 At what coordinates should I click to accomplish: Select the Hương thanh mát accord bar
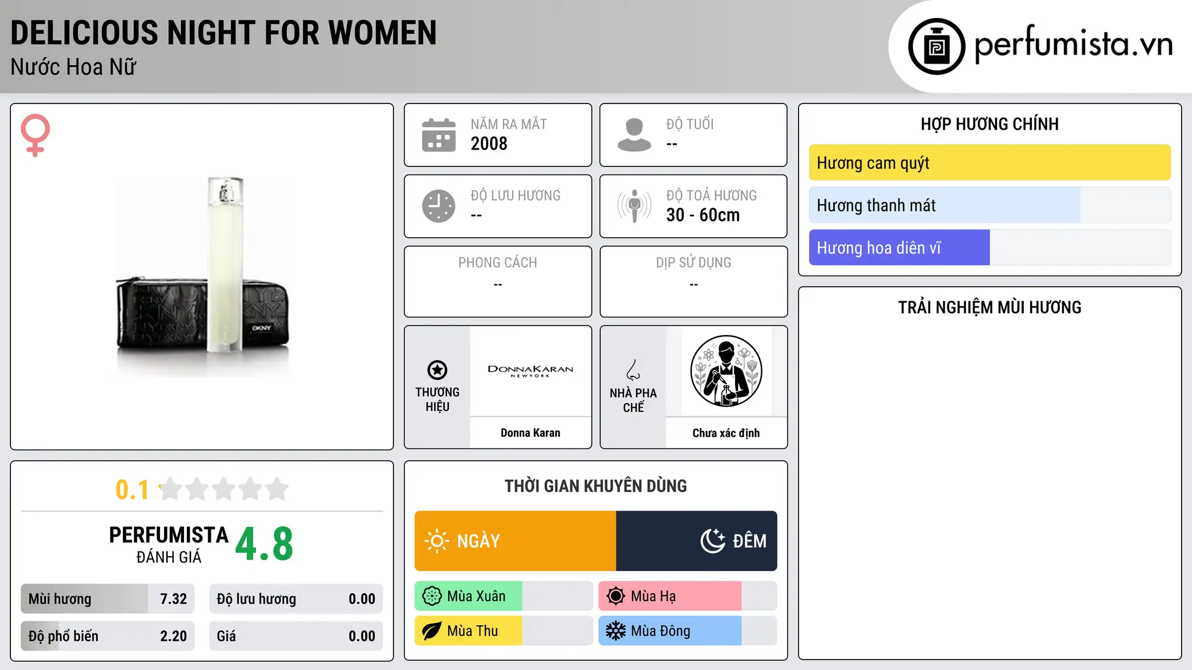989,205
